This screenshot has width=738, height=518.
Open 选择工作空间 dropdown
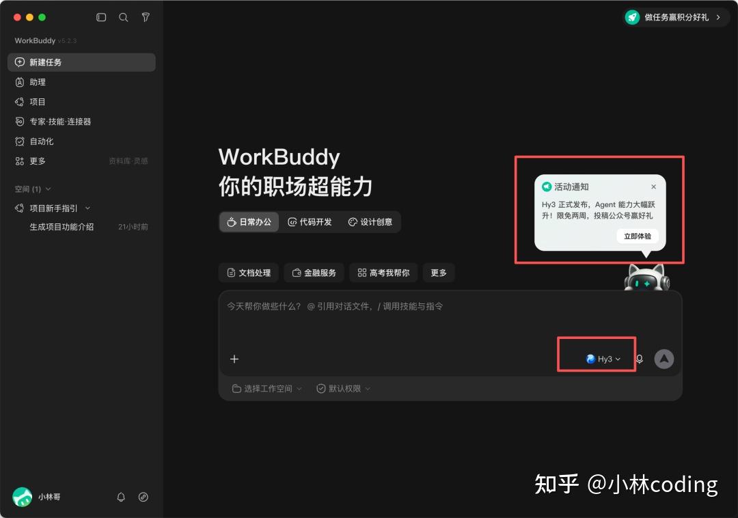267,389
